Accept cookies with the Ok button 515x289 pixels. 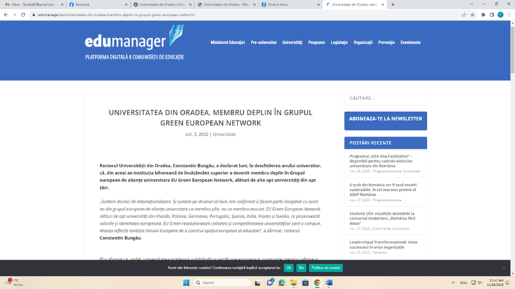click(288, 268)
